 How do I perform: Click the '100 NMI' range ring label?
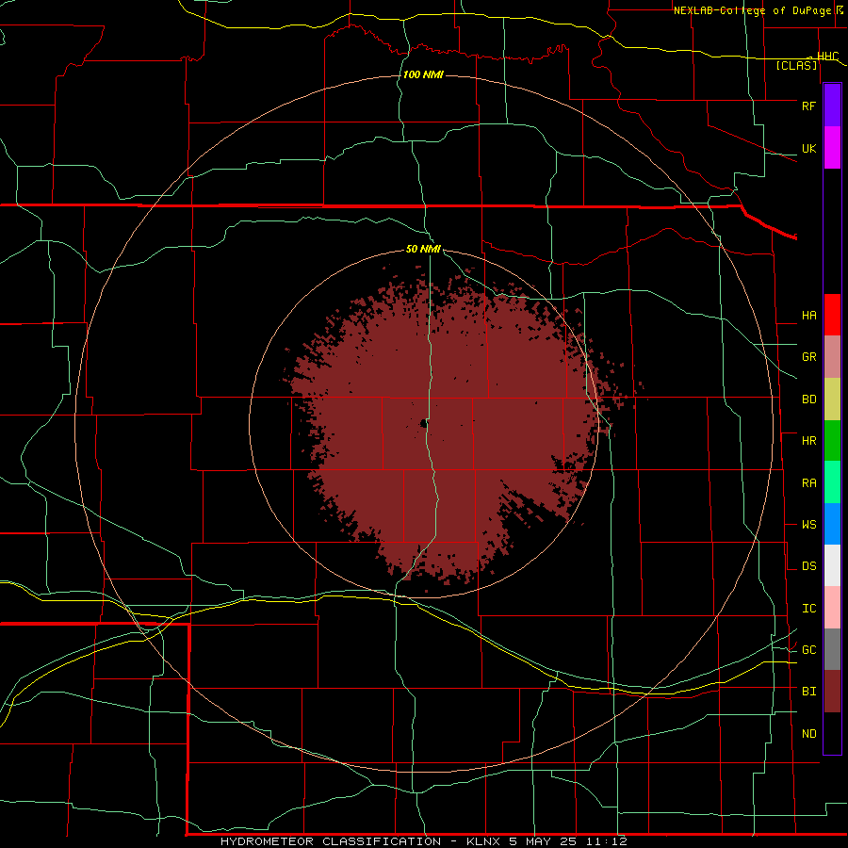423,74
